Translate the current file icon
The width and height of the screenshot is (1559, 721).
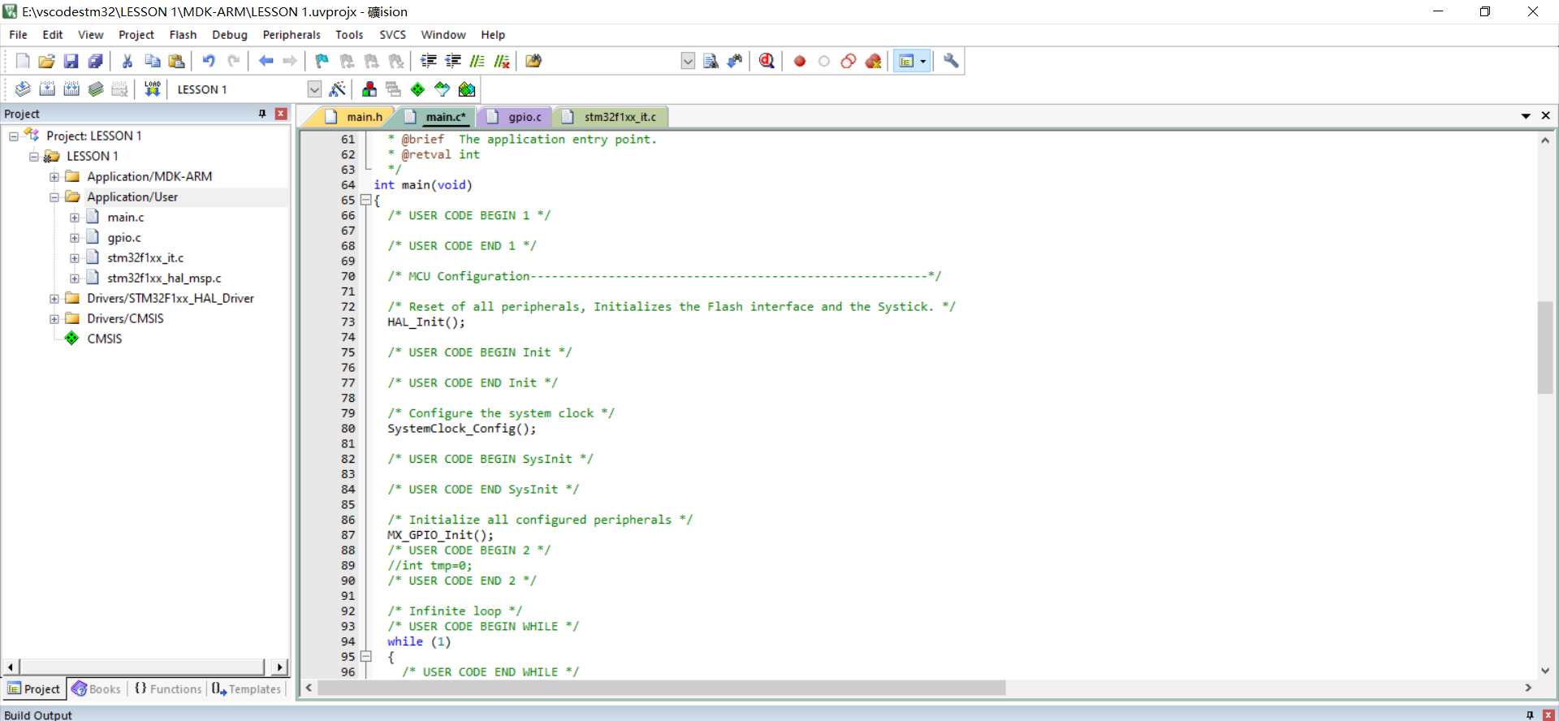tap(23, 89)
